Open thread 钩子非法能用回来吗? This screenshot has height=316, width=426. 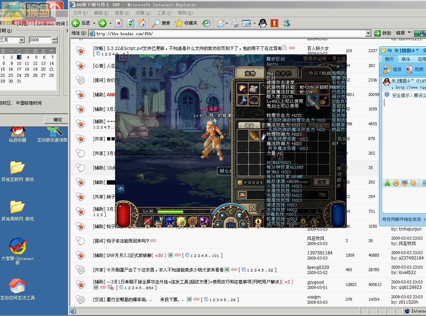coord(128,241)
